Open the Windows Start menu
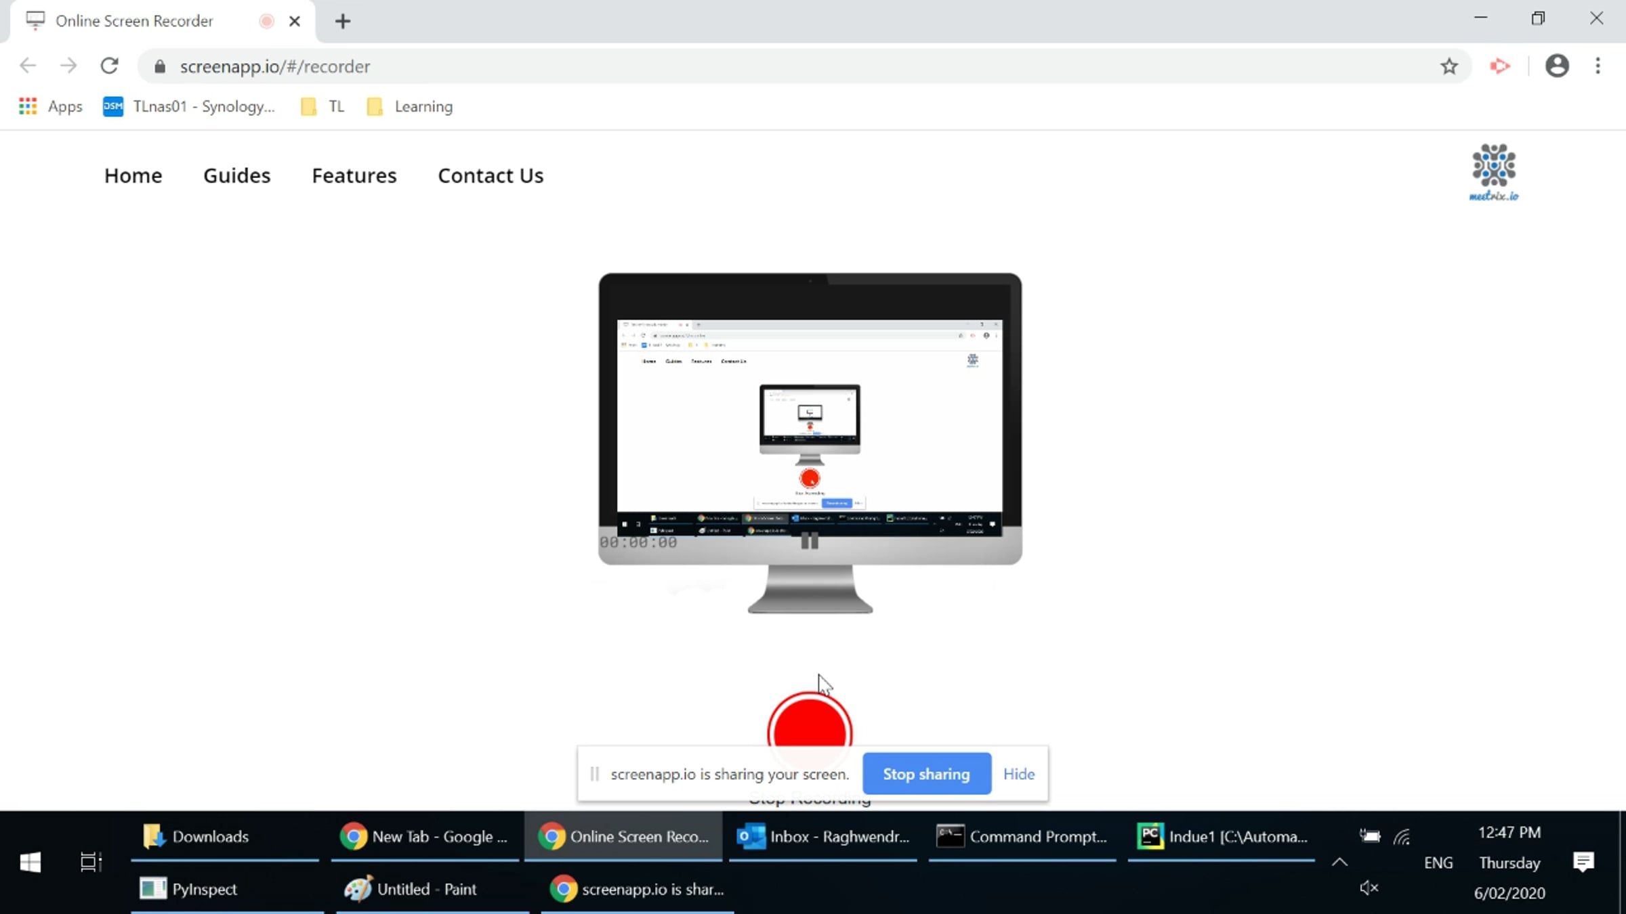This screenshot has height=914, width=1626. 30,863
